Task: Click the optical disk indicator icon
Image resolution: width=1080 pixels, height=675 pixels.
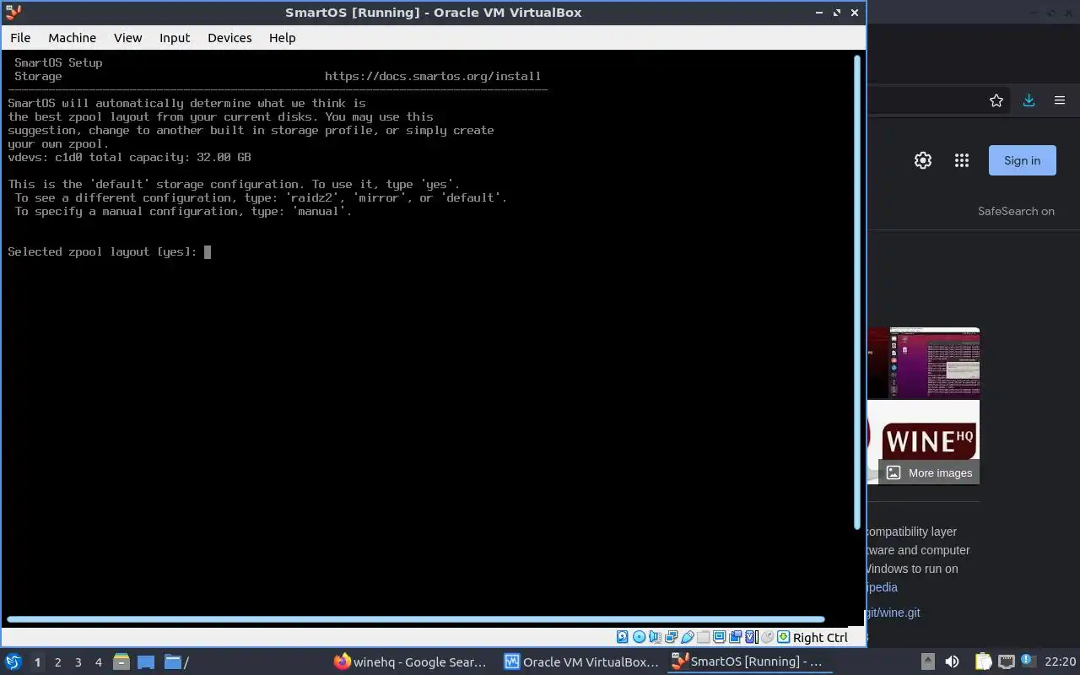Action: tap(639, 637)
